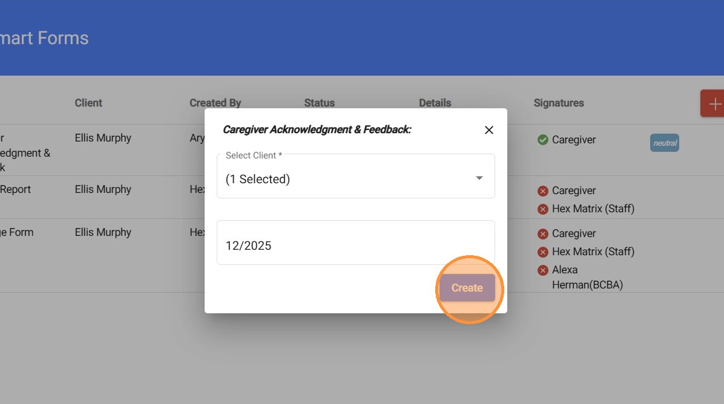Image resolution: width=724 pixels, height=404 pixels.
Task: Click red X beside Hex Matrix (Staff) in bottom row
Action: click(542, 252)
